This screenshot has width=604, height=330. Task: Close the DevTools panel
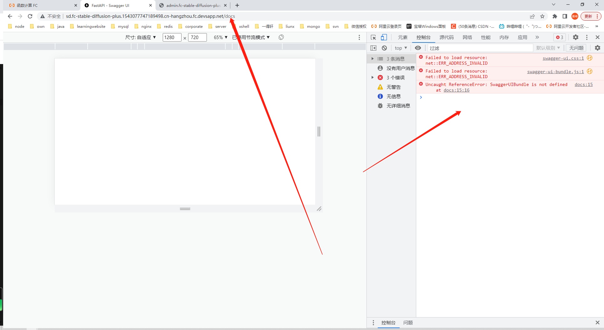tap(597, 37)
